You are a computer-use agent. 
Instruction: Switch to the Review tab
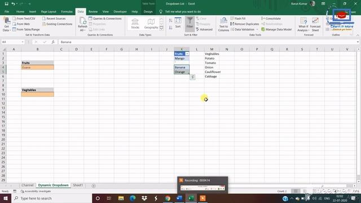[93, 11]
